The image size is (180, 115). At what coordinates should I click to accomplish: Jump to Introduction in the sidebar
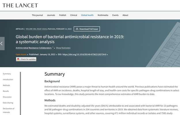pos(8,79)
